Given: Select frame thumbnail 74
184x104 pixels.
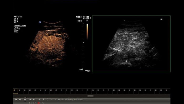Looking at the screenshot, I should click(x=84, y=91).
